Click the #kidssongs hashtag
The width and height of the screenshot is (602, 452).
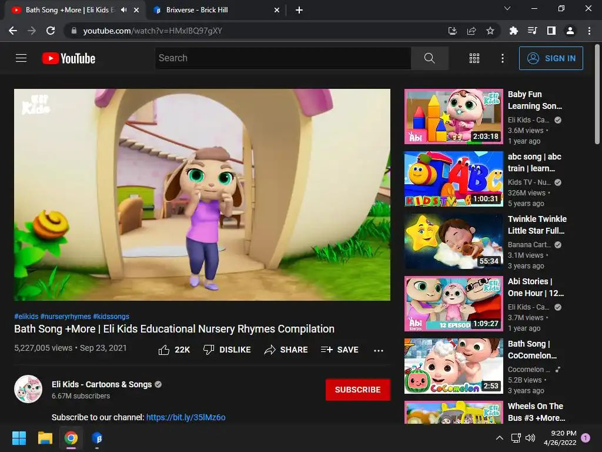coord(111,316)
